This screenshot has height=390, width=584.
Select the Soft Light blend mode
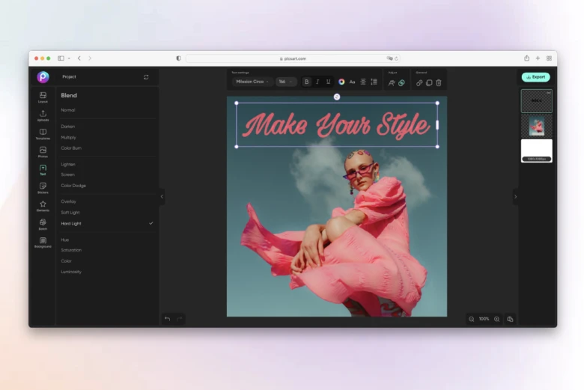click(70, 213)
